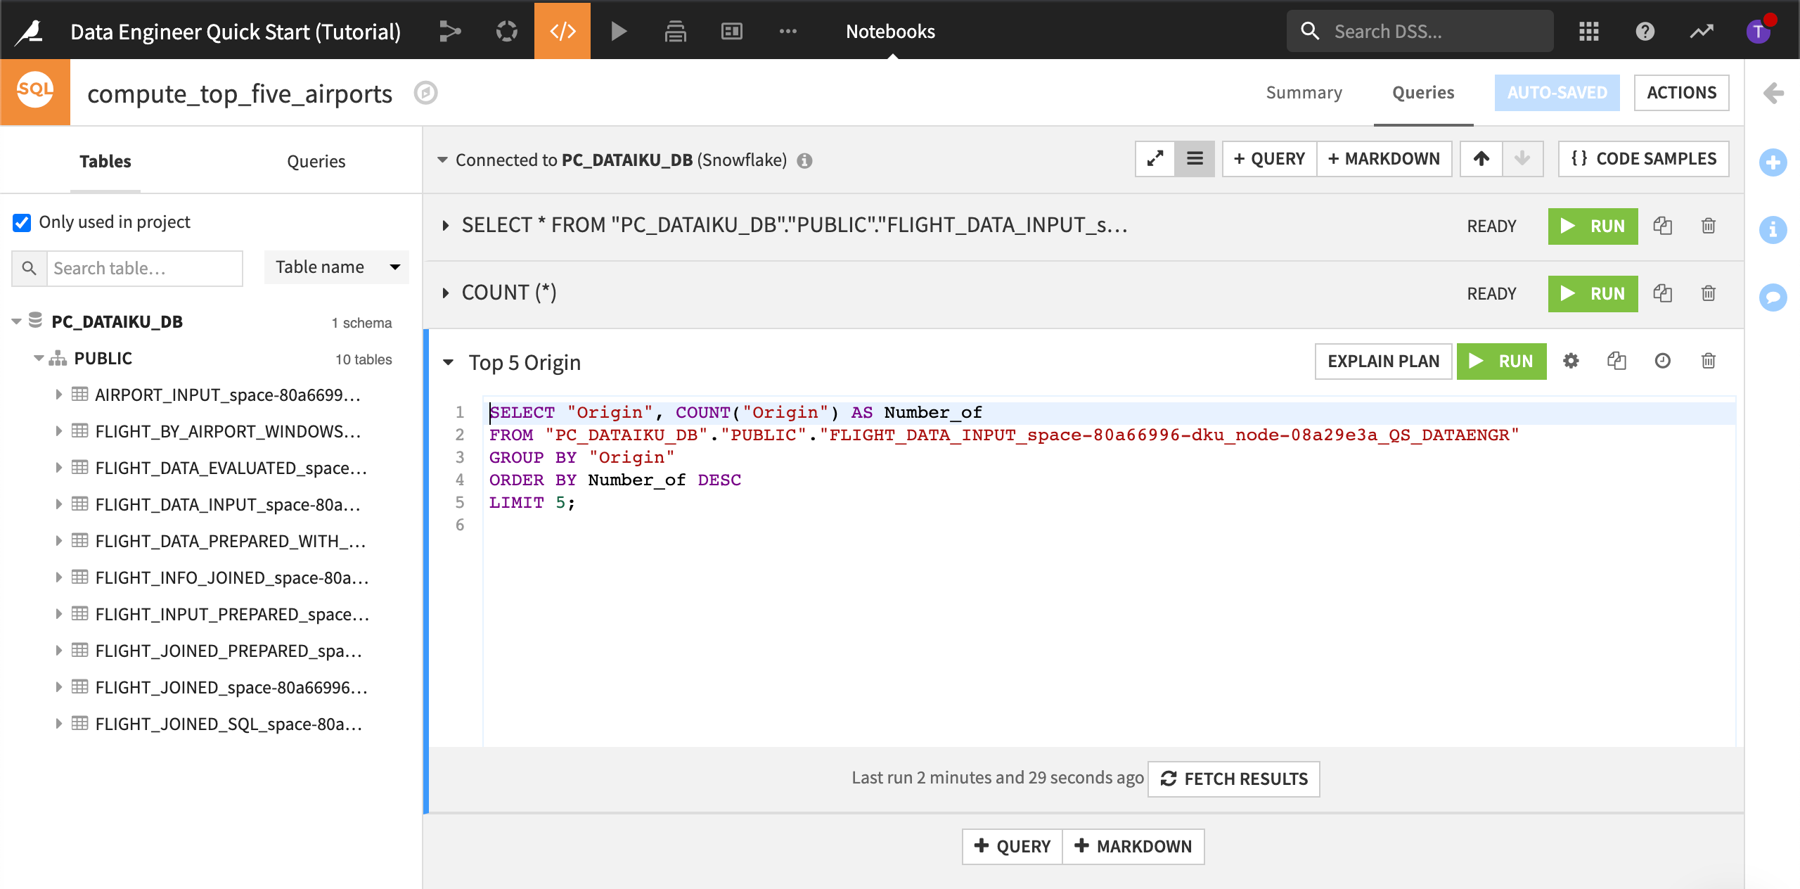Click the blue plus icon in right sidebar
Screen dimensions: 1800x889
coord(1773,163)
